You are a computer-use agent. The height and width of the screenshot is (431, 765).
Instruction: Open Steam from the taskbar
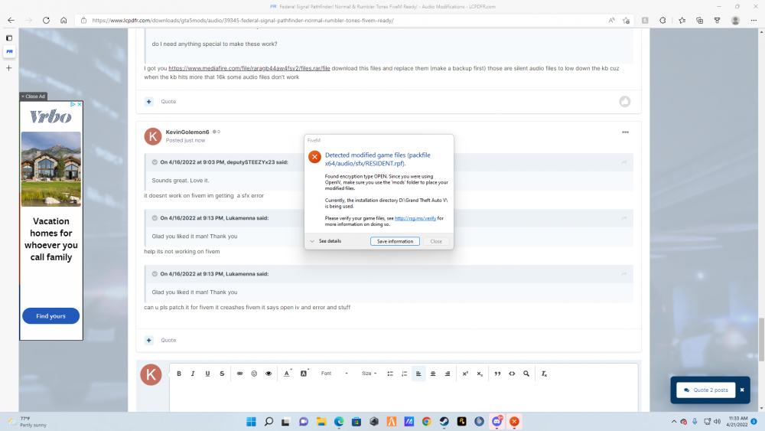click(444, 422)
